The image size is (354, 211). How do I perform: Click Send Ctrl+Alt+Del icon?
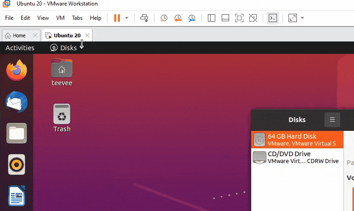(144, 18)
